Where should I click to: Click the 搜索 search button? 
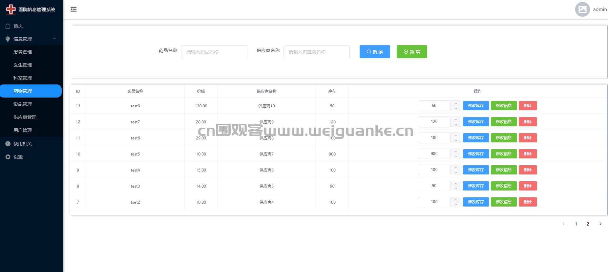pos(375,52)
